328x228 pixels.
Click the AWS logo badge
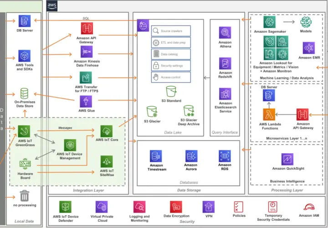(52, 5)
